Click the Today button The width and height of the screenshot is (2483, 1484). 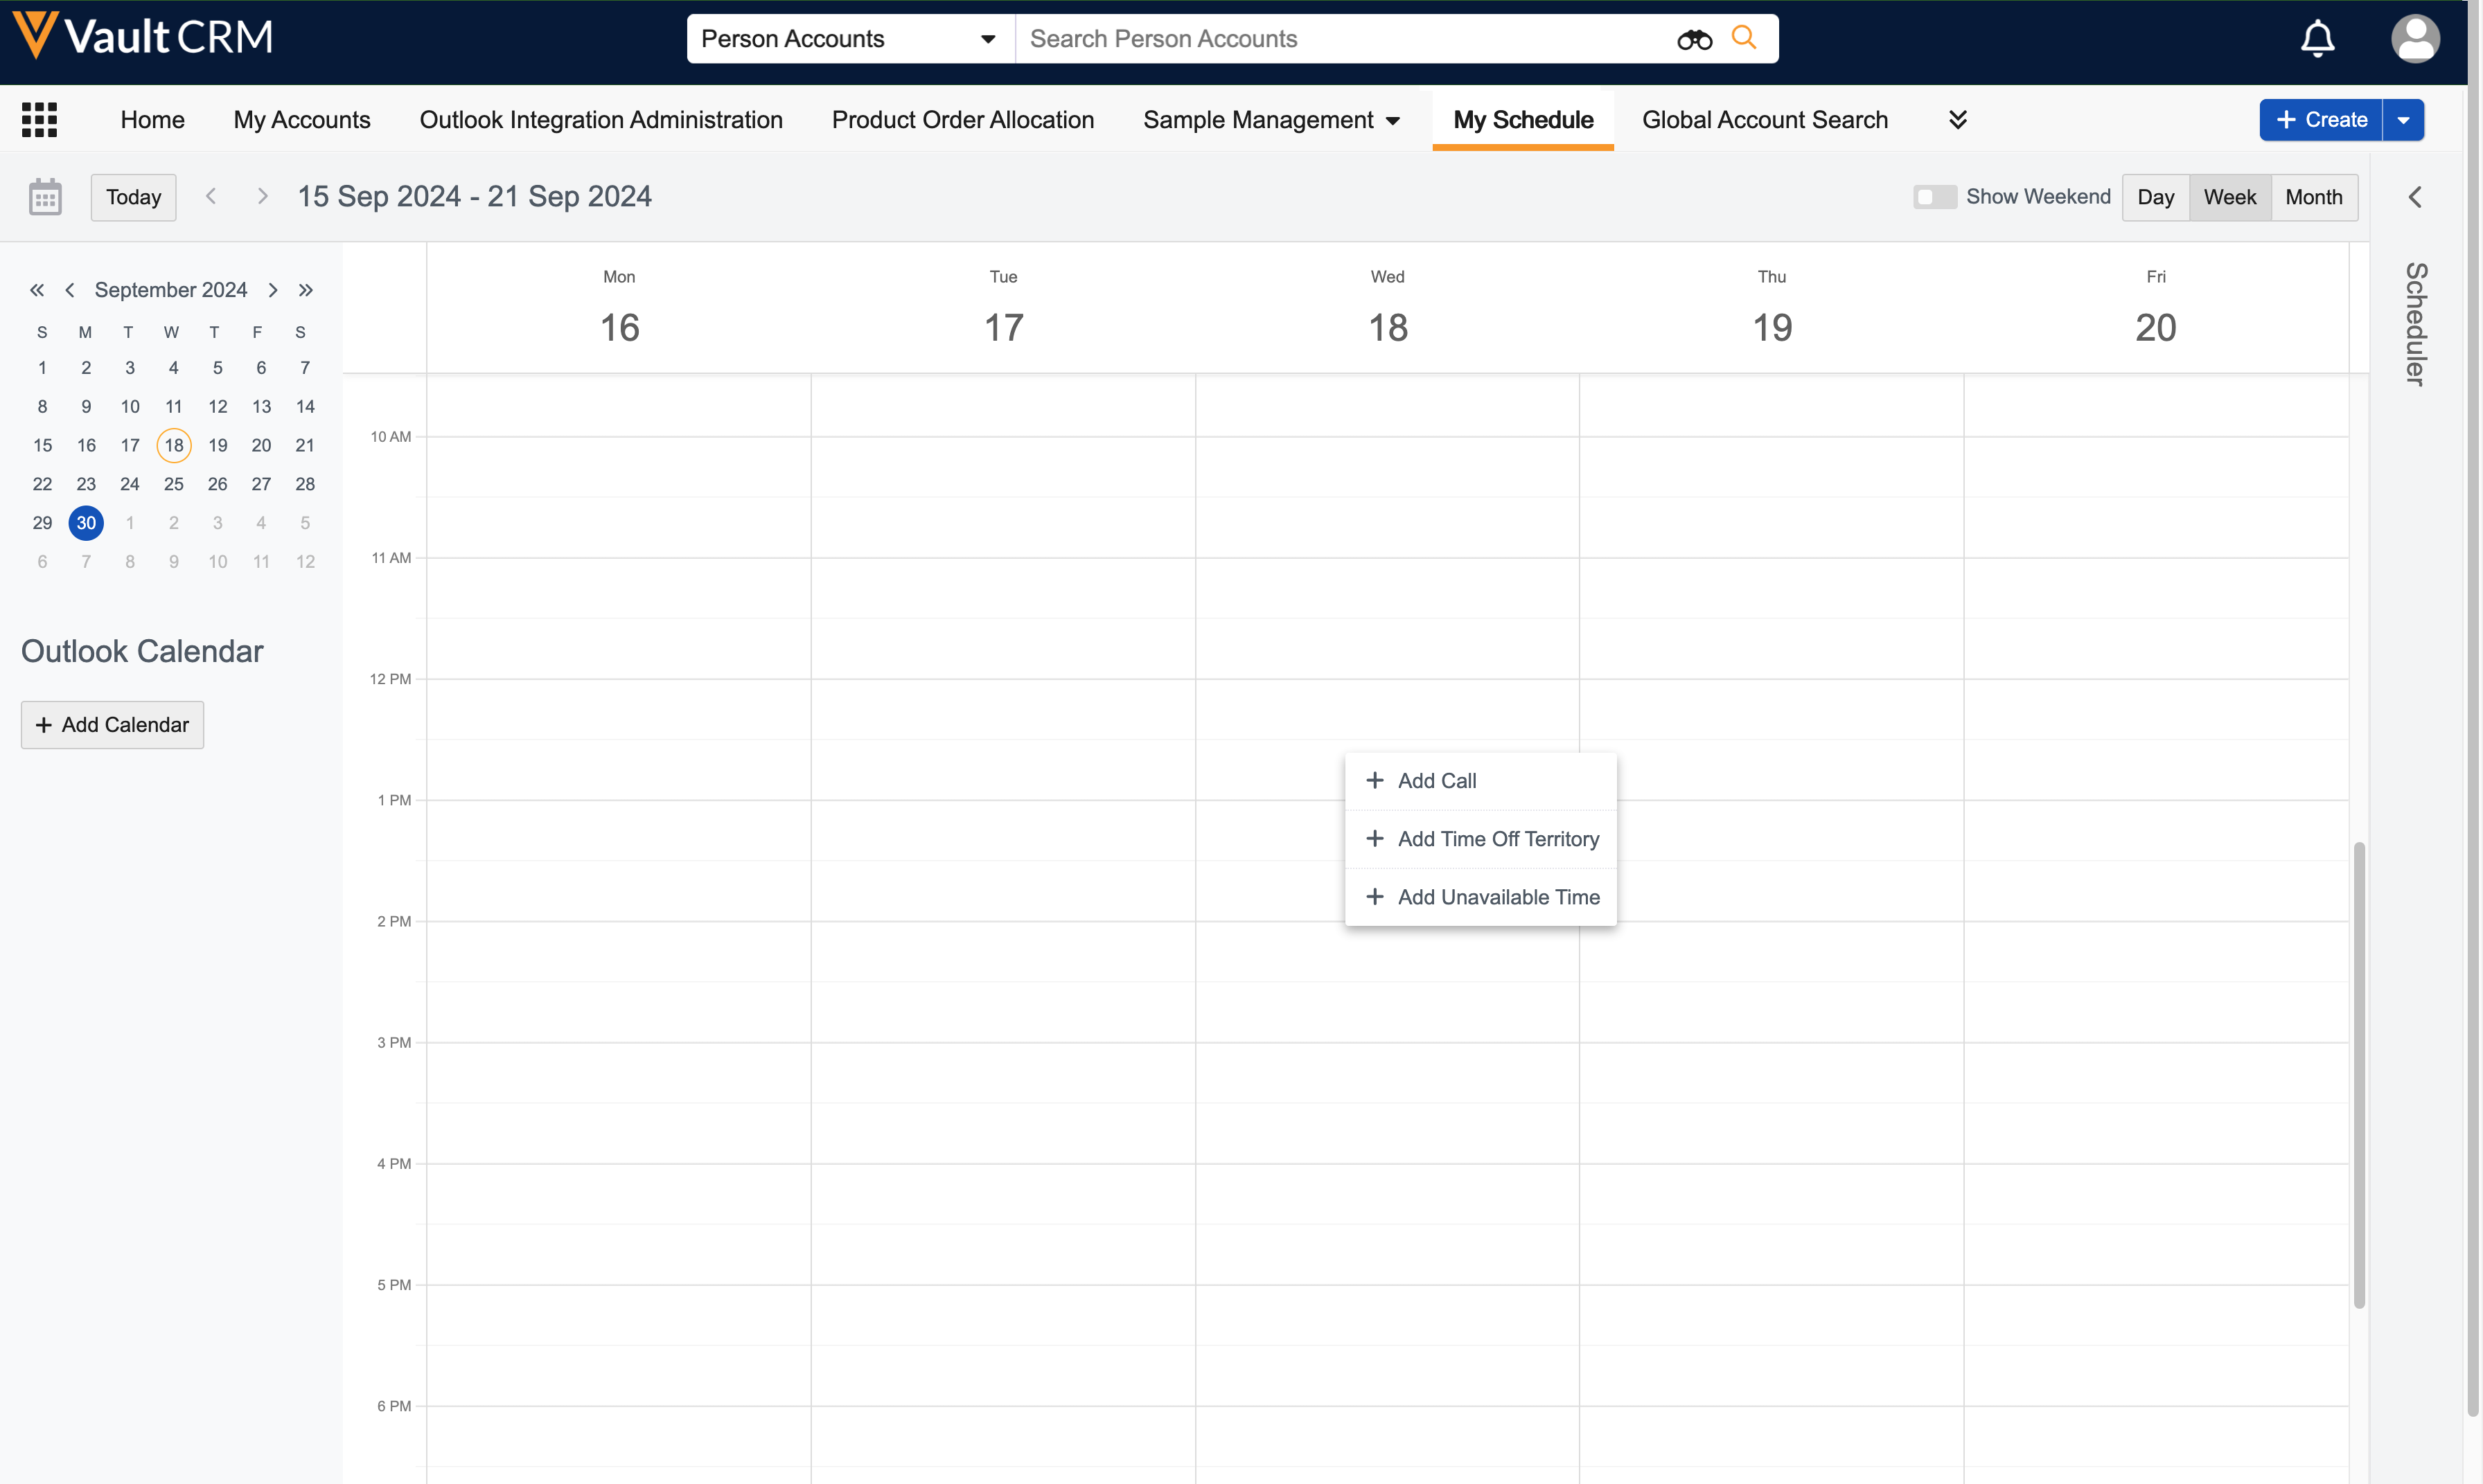[x=133, y=197]
